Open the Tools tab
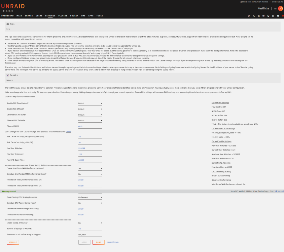The width and height of the screenshot is (284, 252). pyautogui.click(x=100, y=16)
